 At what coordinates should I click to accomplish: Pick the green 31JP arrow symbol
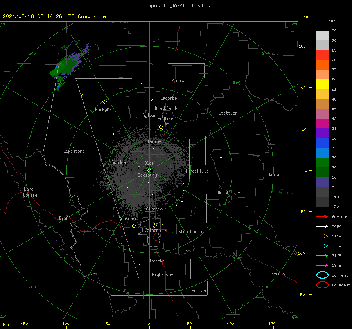322,255
